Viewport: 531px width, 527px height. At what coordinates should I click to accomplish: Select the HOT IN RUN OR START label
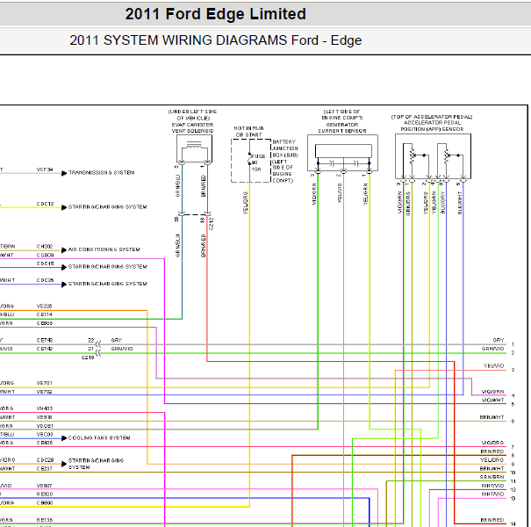point(249,132)
